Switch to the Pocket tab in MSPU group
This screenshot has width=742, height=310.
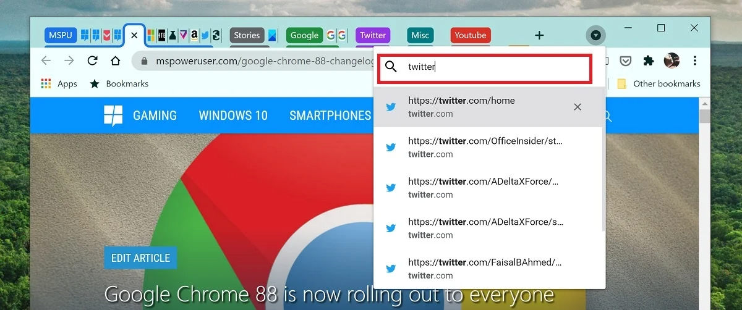click(106, 35)
